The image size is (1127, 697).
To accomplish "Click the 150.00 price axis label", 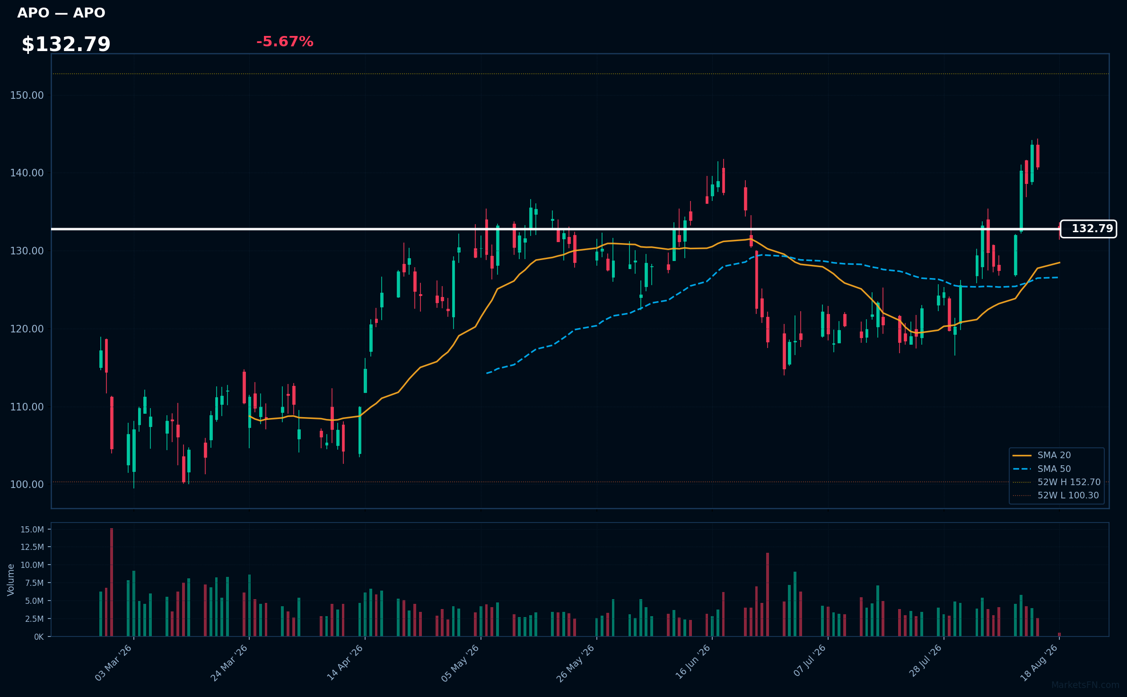I will pyautogui.click(x=27, y=96).
